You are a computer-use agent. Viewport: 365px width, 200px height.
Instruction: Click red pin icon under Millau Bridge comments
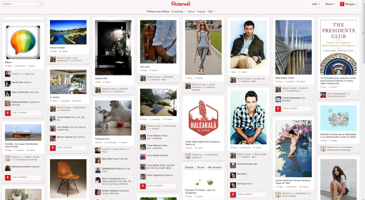[x=278, y=109]
